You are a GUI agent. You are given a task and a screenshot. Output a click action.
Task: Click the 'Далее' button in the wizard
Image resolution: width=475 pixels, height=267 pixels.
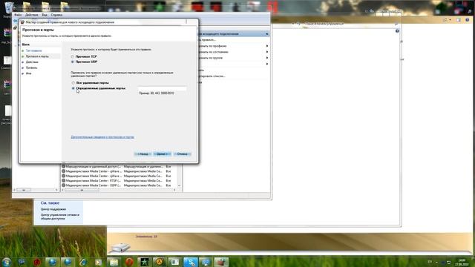pyautogui.click(x=162, y=154)
